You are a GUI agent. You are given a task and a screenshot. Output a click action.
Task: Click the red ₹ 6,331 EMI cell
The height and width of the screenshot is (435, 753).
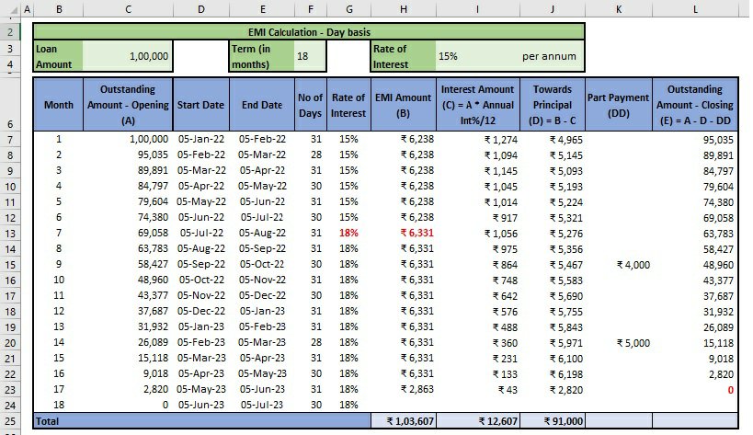[x=417, y=234]
